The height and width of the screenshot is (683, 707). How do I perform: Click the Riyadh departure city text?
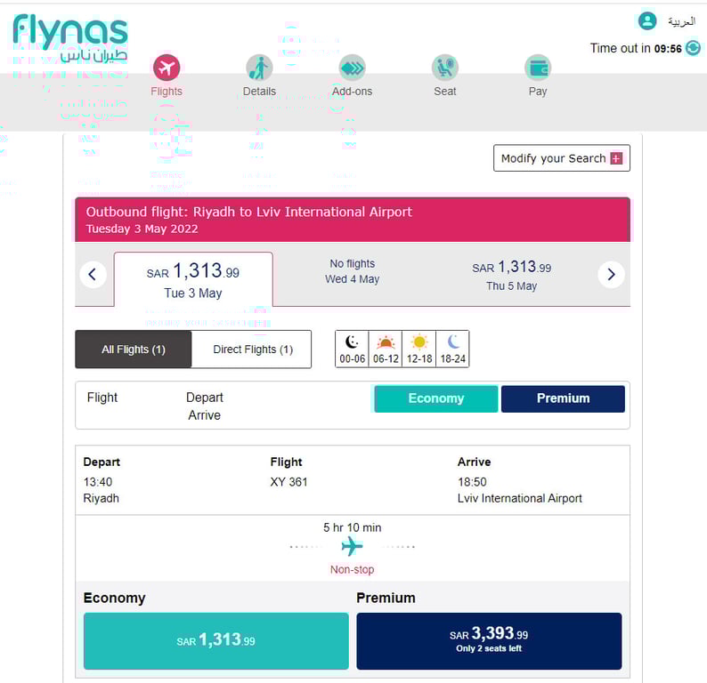pyautogui.click(x=101, y=498)
